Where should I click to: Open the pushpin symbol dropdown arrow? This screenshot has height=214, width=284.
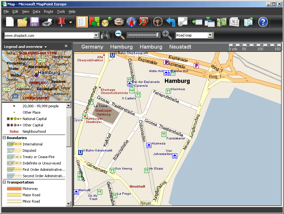click(71, 22)
